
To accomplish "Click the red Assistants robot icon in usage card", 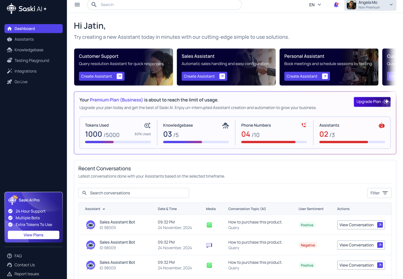I will point(382,126).
